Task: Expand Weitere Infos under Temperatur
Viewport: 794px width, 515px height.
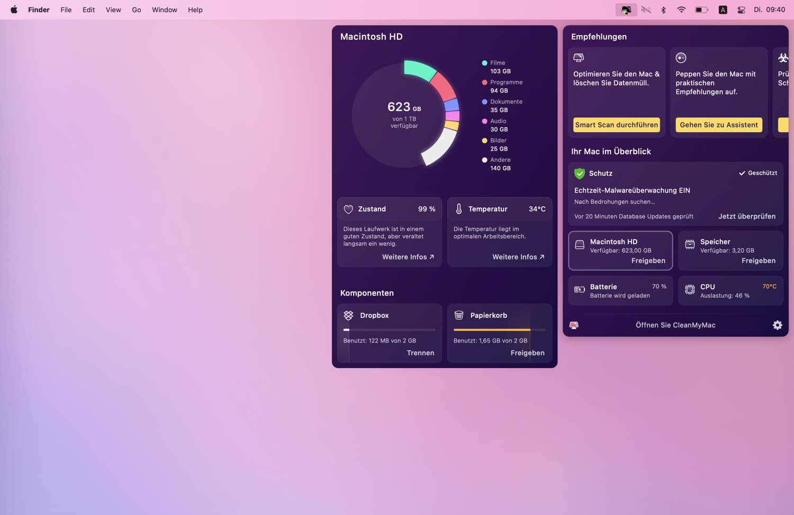Action: 518,257
